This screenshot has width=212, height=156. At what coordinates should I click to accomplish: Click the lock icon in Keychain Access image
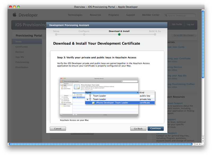(62, 81)
